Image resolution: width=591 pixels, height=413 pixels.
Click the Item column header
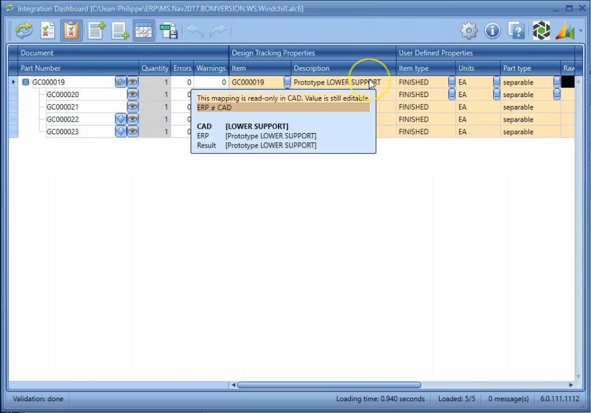point(260,68)
